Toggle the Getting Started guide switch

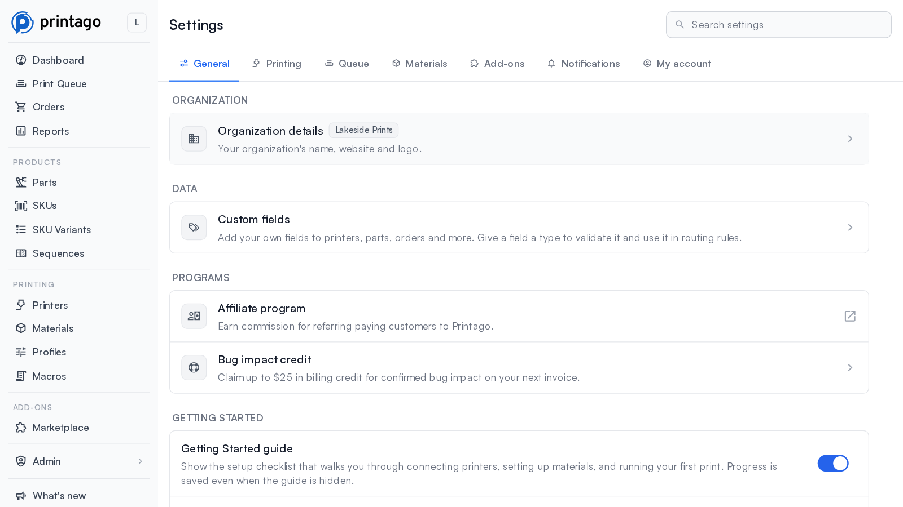833,464
